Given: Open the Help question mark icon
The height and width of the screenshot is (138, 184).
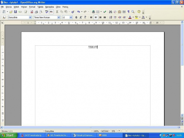Looking at the screenshot, I should pos(139,12).
